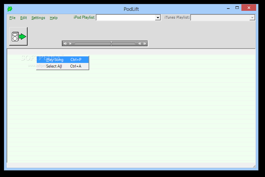Open the File menu
The image size is (265, 177).
click(x=12, y=18)
